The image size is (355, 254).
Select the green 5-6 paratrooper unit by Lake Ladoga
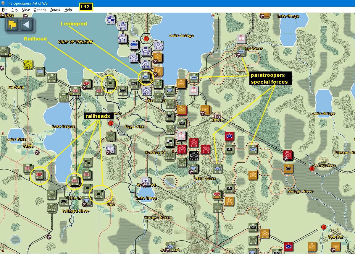click(x=194, y=77)
